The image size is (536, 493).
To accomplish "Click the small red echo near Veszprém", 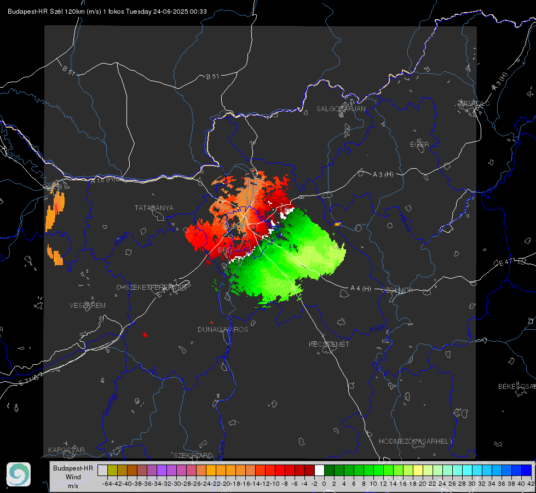I will (x=145, y=335).
